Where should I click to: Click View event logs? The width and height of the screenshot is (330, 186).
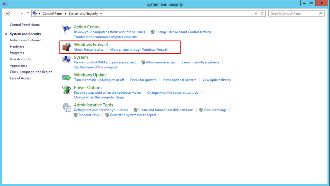tap(215, 110)
